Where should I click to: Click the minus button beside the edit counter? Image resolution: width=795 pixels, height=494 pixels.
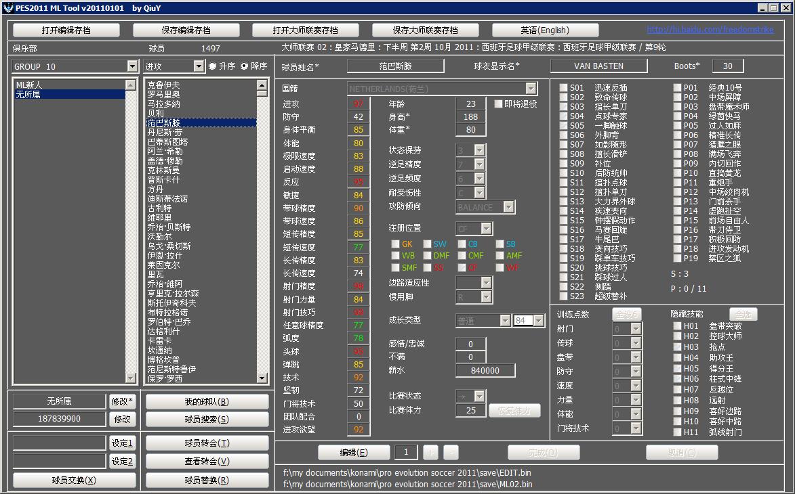pyautogui.click(x=451, y=453)
